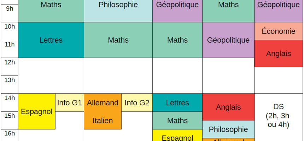304x141 pixels.
Task: Select the red Anglais block at 14h
Action: point(228,107)
